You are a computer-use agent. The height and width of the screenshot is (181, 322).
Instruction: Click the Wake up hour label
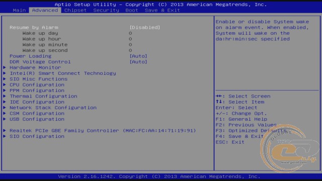[42, 39]
